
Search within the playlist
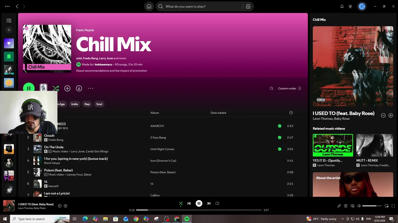[271, 88]
